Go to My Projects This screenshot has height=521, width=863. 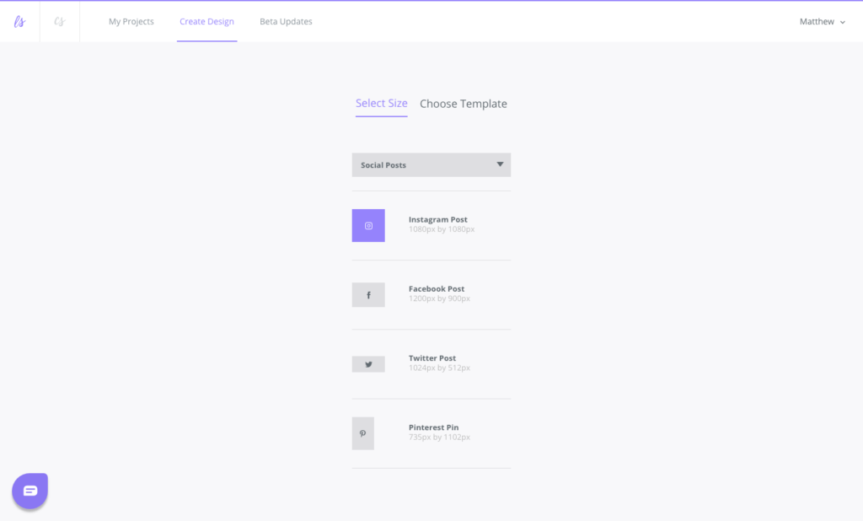tap(131, 21)
